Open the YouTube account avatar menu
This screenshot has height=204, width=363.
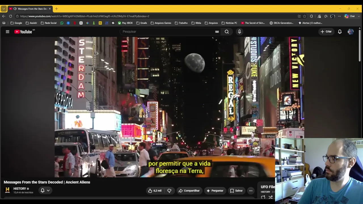351,32
